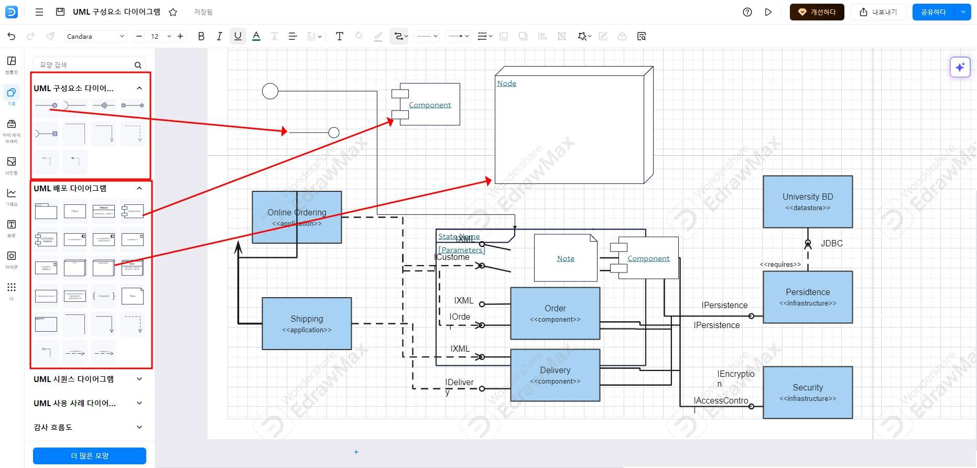Screen dimensions: 977x468
Task: Select the Constraint braces shape
Action: [104, 296]
